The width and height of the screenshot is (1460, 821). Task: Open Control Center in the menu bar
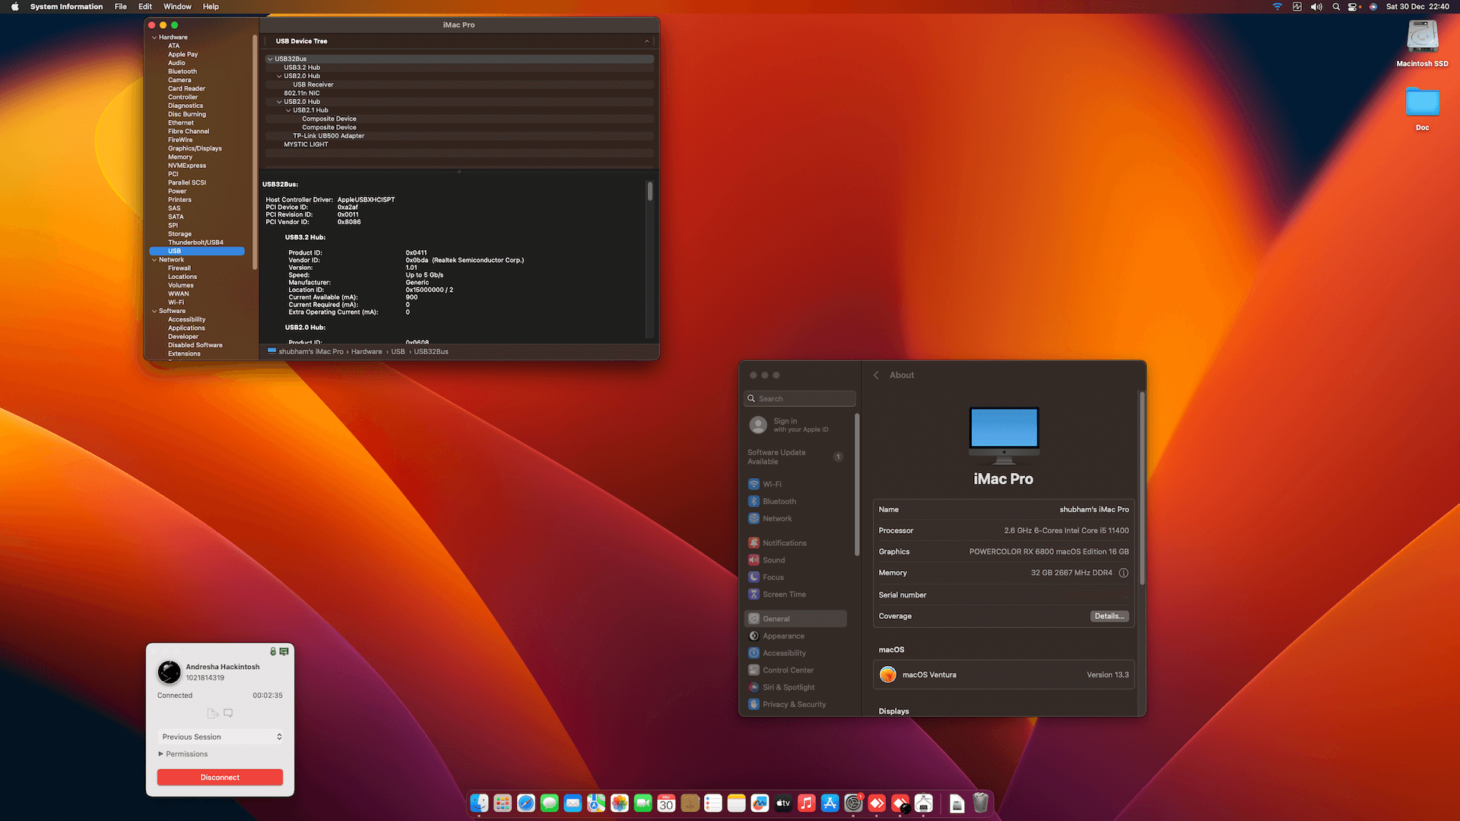[1353, 7]
